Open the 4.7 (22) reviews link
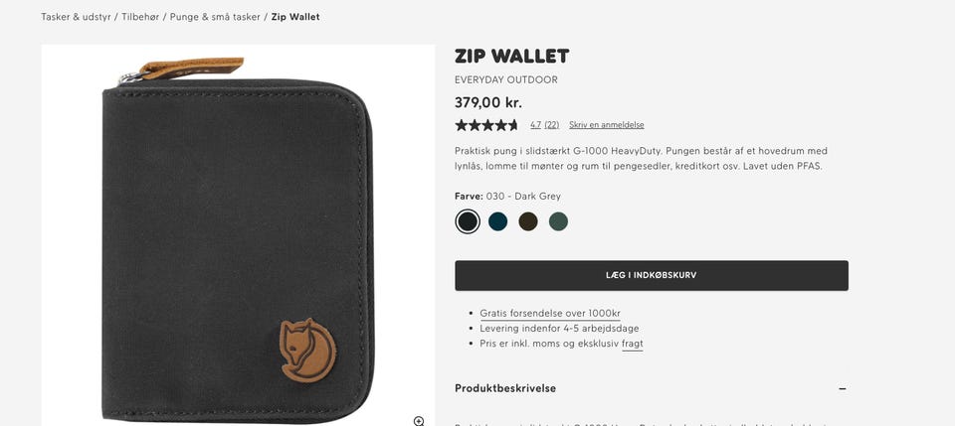955x426 pixels. pos(544,125)
